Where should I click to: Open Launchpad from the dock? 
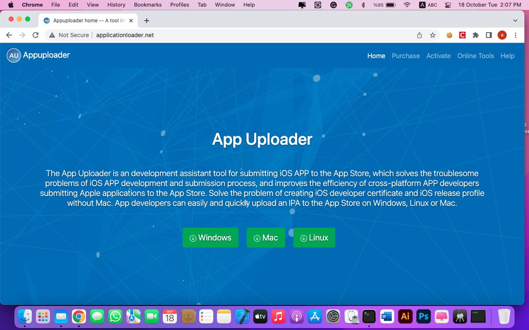point(42,316)
